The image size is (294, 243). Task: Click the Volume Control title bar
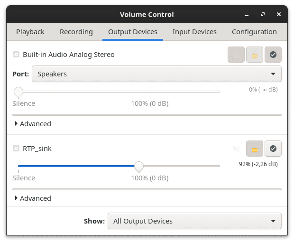[x=147, y=15]
